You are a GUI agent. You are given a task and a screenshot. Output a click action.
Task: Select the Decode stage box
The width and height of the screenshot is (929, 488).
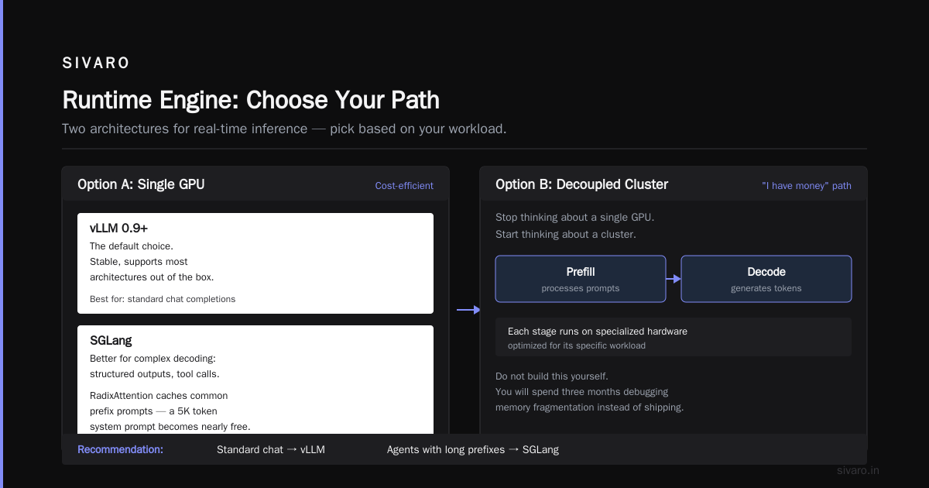(766, 279)
